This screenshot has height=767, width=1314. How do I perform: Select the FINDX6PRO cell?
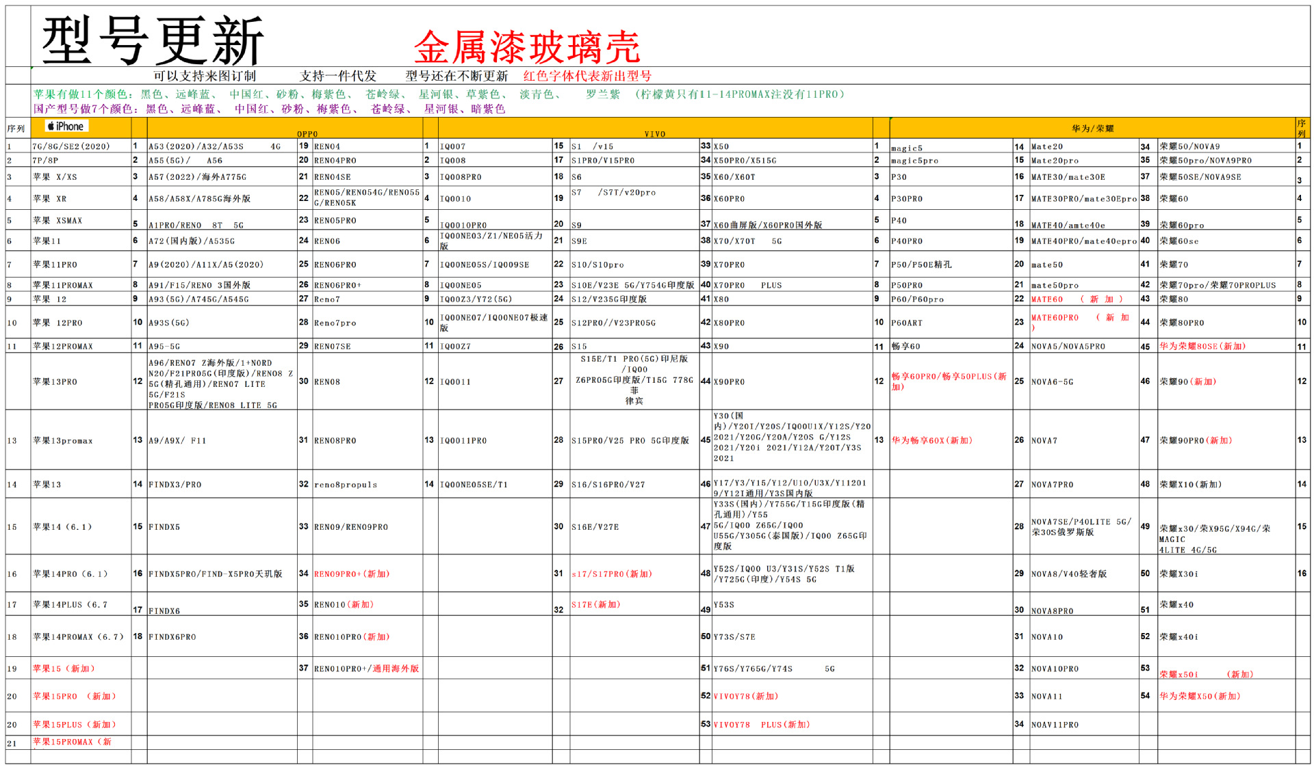pos(172,636)
